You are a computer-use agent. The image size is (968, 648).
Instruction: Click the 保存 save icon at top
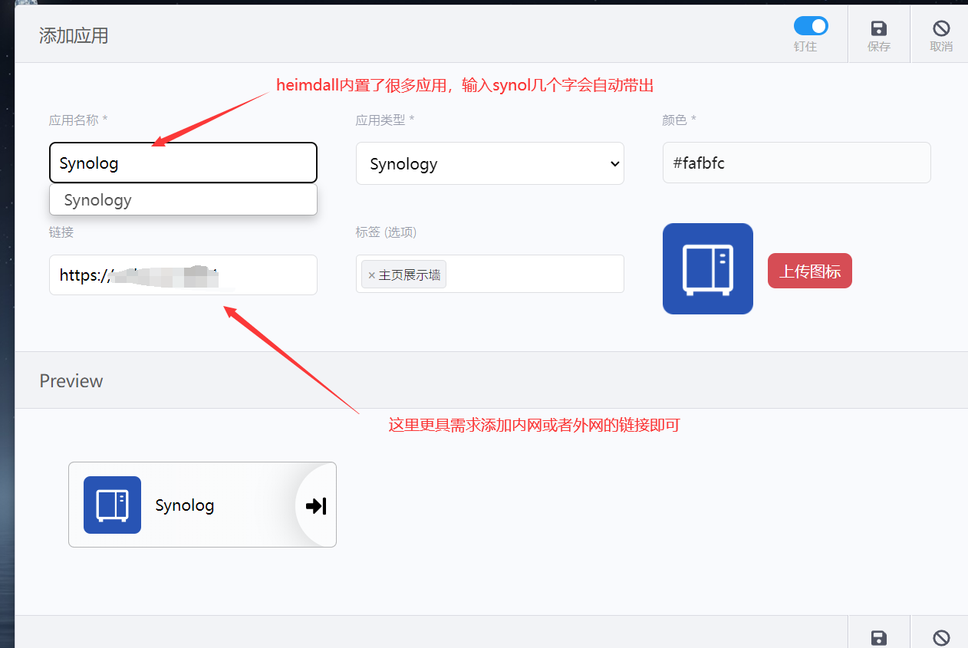[879, 28]
